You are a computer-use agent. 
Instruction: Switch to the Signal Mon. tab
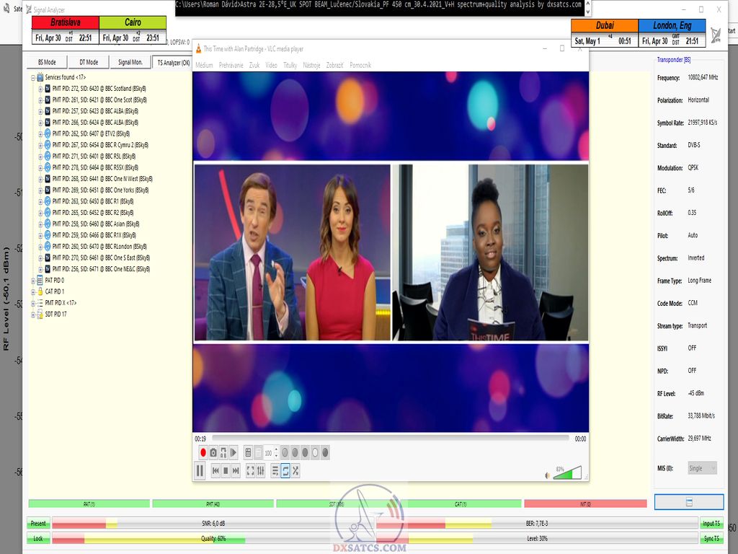coord(130,63)
